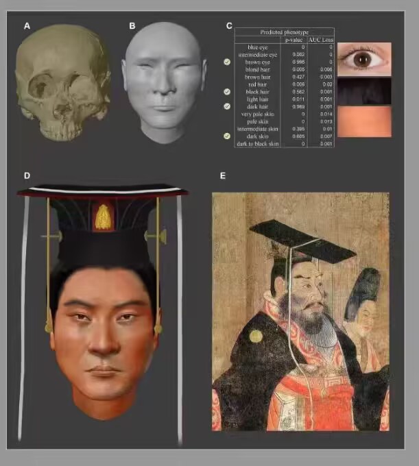The image size is (419, 466).
Task: Click the panel label C
Action: [x=229, y=26]
